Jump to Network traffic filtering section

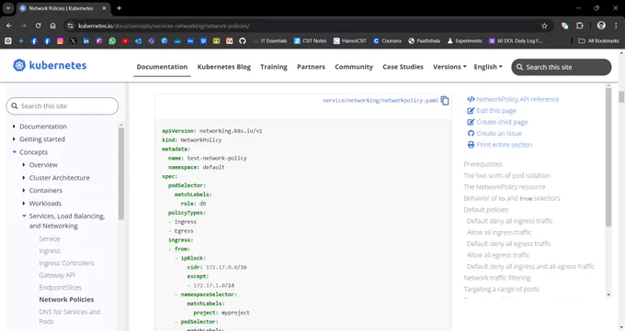[x=497, y=278]
